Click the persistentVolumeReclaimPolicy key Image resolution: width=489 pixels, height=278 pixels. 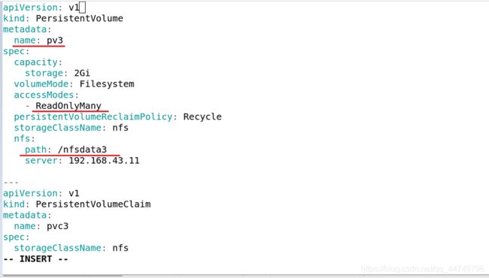point(93,116)
